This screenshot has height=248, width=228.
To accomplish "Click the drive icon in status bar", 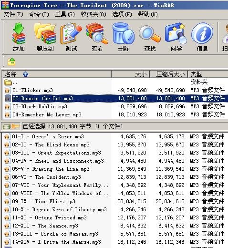I will pos(7,127).
